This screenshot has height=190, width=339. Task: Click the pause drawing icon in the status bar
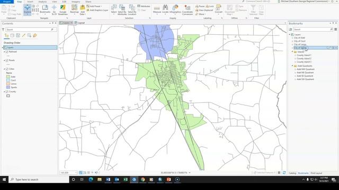279,173
